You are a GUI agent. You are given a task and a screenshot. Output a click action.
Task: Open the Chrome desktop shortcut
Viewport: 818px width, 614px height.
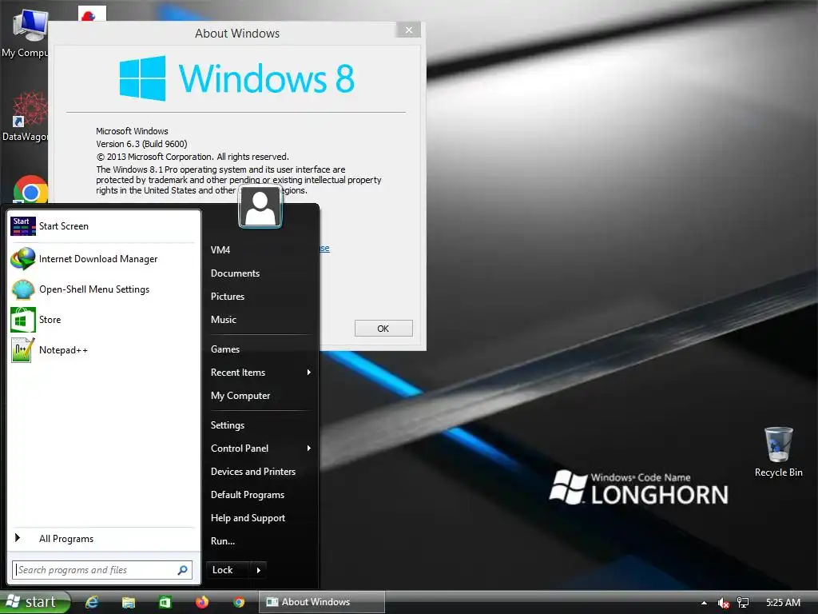30,189
